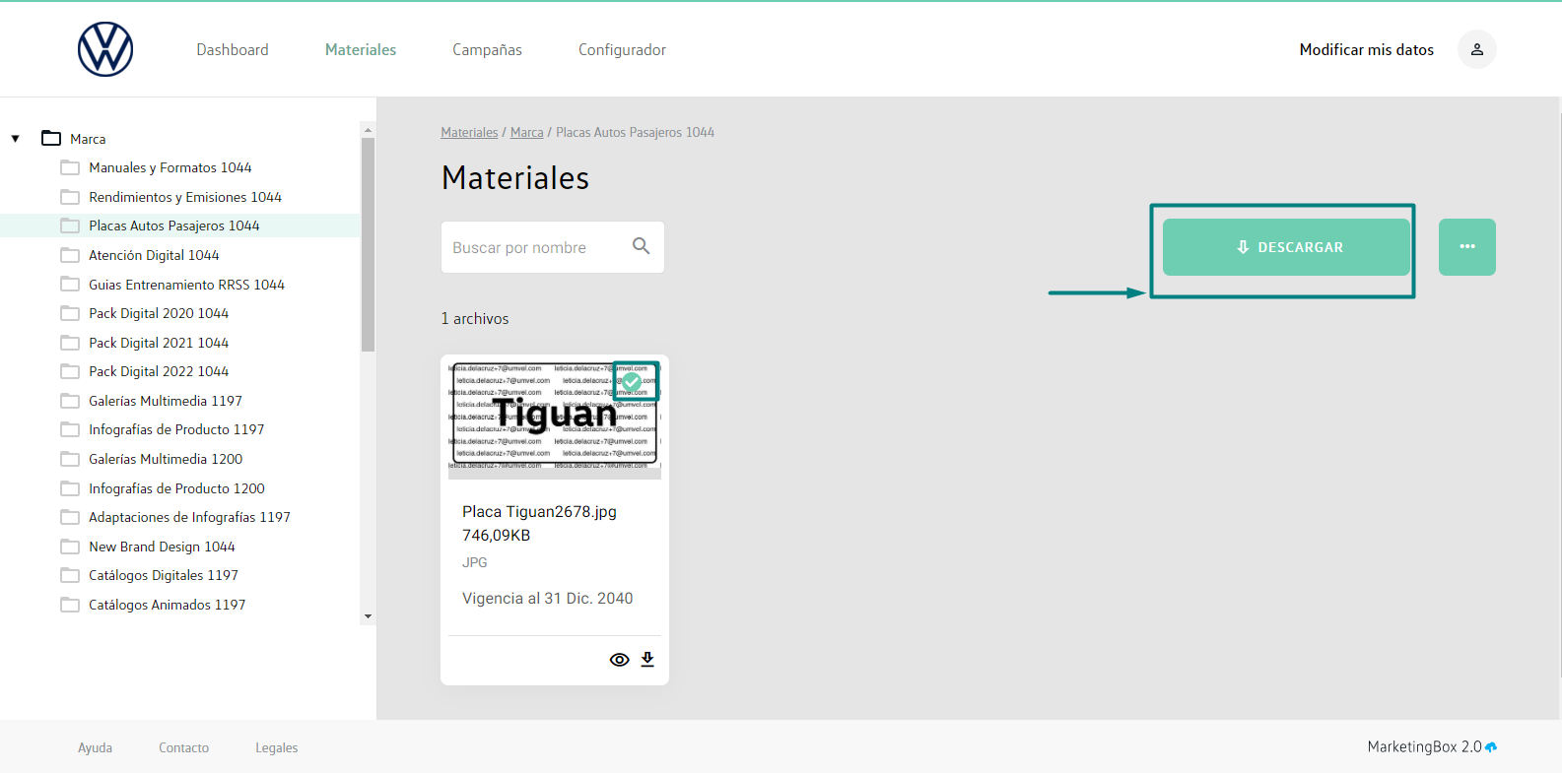Click sidebar scrollbar up arrow
This screenshot has height=773, width=1562.
pyautogui.click(x=368, y=129)
